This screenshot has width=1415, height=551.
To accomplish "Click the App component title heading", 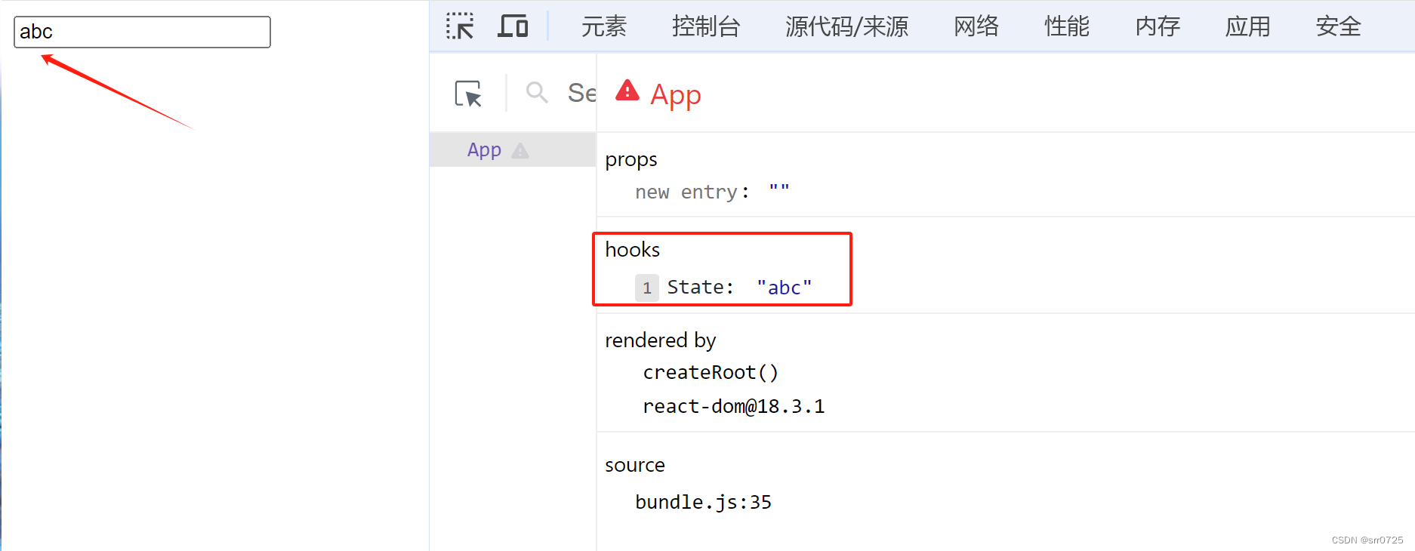I will (x=676, y=95).
